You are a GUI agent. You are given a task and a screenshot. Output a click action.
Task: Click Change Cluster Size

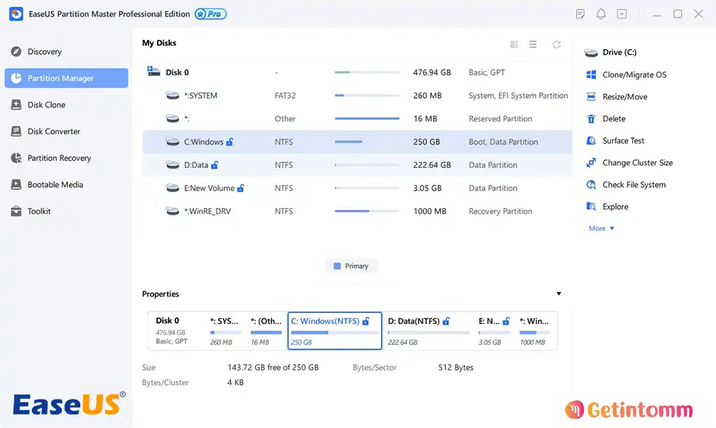pos(629,162)
